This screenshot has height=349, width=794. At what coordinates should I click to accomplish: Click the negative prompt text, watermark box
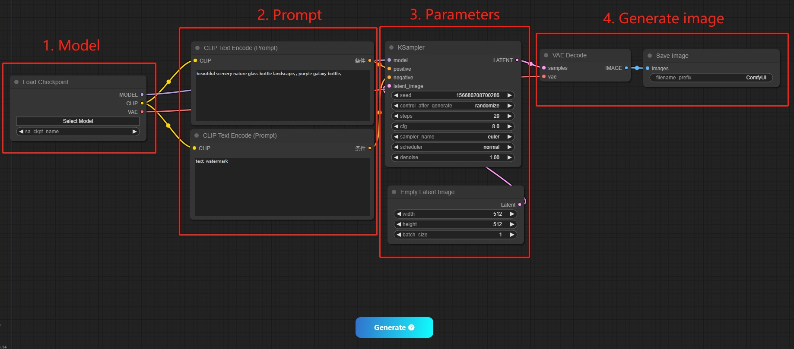coord(282,186)
